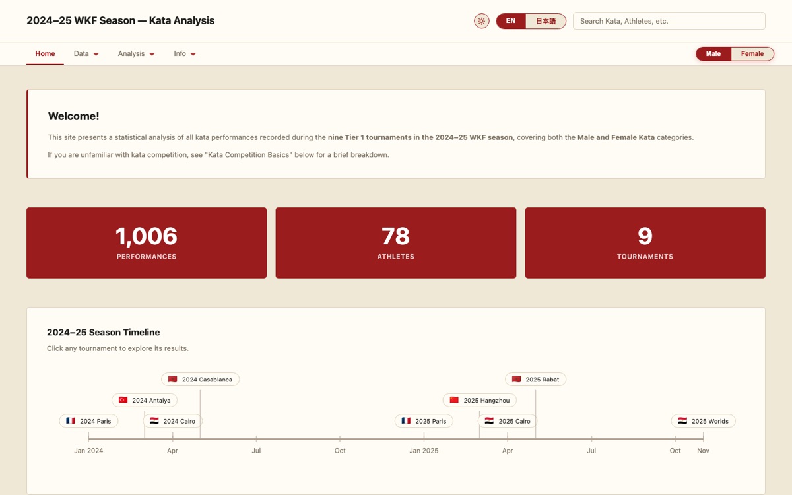Screen dimensions: 792x495
Task: Open the 2025 Rabat tournament
Action: [x=536, y=379]
